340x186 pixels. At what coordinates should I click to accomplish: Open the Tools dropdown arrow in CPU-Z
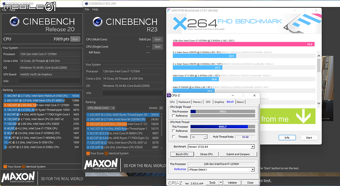(x=221, y=183)
